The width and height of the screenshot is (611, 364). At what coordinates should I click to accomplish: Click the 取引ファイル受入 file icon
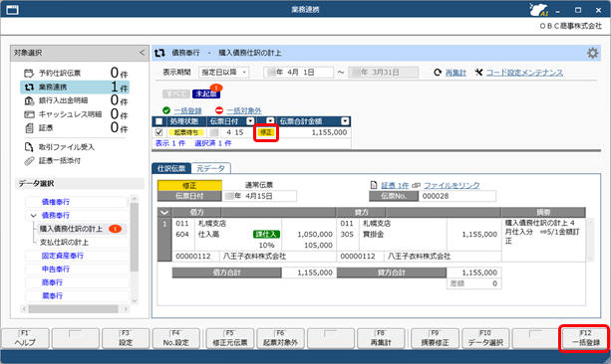click(x=29, y=147)
